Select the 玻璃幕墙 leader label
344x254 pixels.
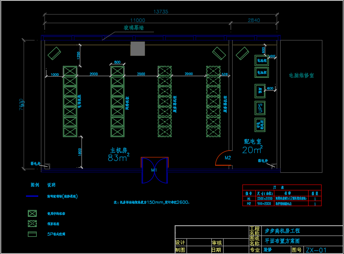pyautogui.click(x=133, y=28)
